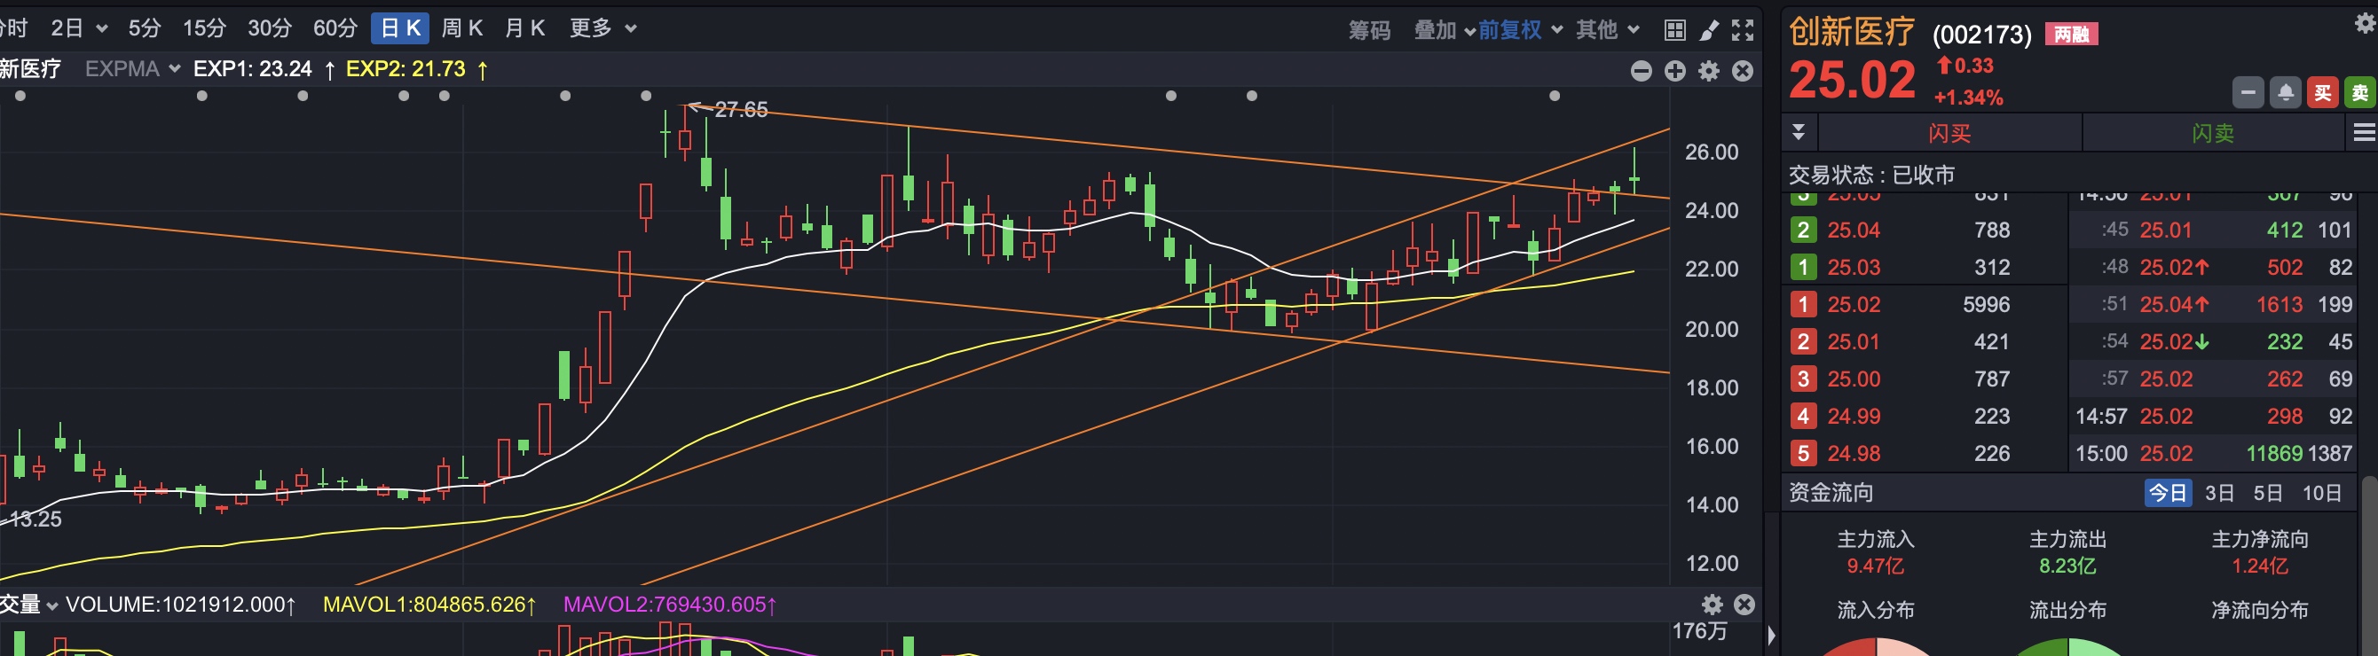Viewport: 2378px width, 656px height.
Task: Select 今日 capital flow period
Action: (x=2168, y=493)
